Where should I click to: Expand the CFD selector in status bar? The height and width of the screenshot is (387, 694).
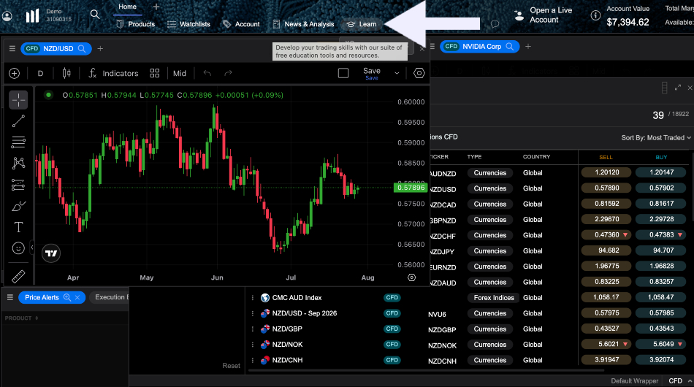coord(680,381)
